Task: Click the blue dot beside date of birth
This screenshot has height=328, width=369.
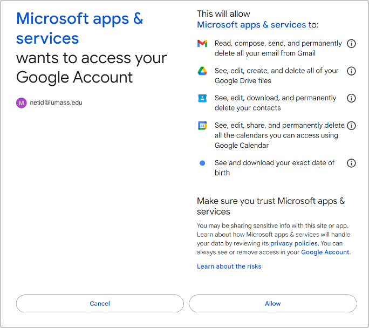Action: (202, 163)
